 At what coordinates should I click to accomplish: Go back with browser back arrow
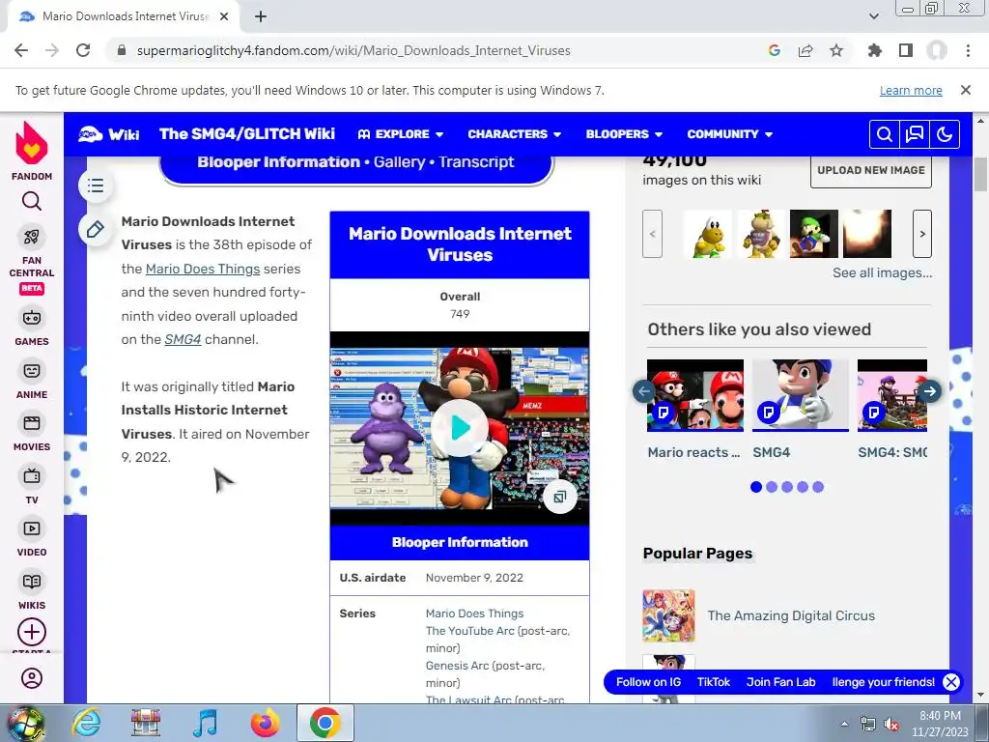click(21, 50)
